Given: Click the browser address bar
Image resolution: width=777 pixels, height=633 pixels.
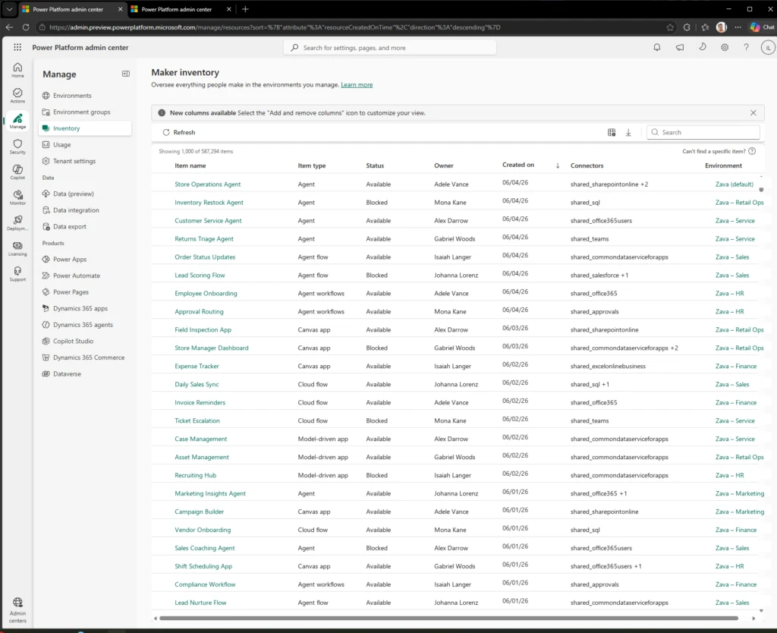Looking at the screenshot, I should click(x=351, y=27).
